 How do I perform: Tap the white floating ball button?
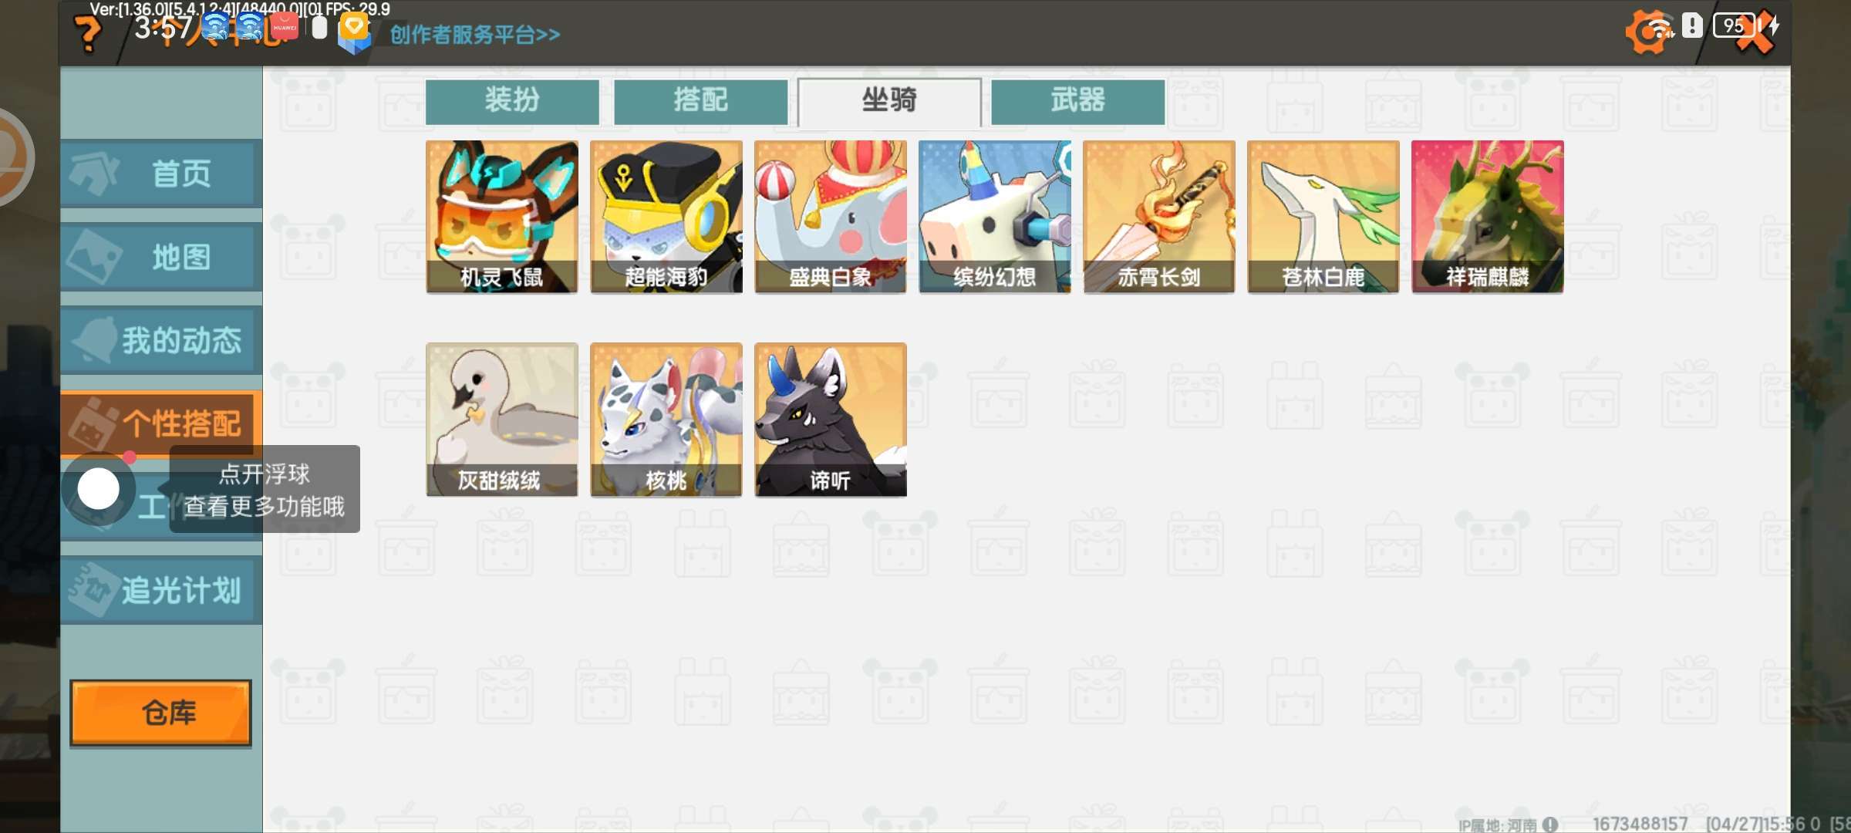(x=99, y=489)
